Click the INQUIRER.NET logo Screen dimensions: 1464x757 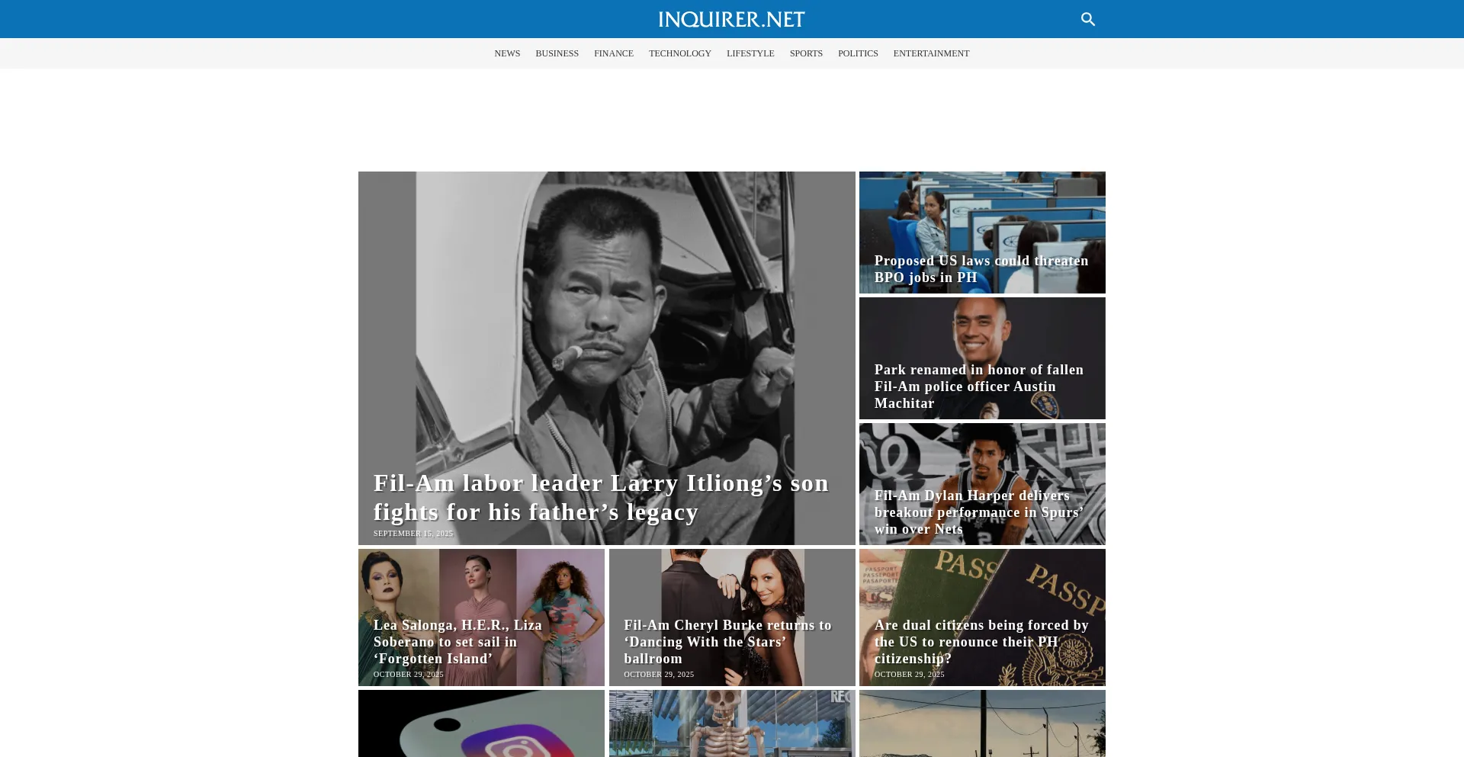[x=731, y=19]
